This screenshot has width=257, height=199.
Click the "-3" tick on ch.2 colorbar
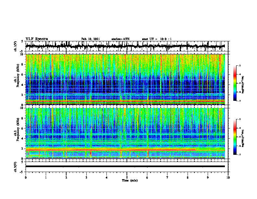click(x=239, y=119)
